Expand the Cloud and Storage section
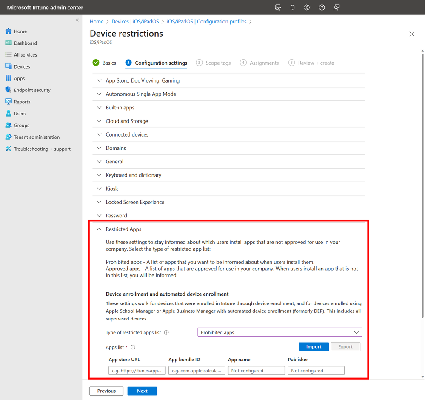425x400 pixels. (x=229, y=121)
